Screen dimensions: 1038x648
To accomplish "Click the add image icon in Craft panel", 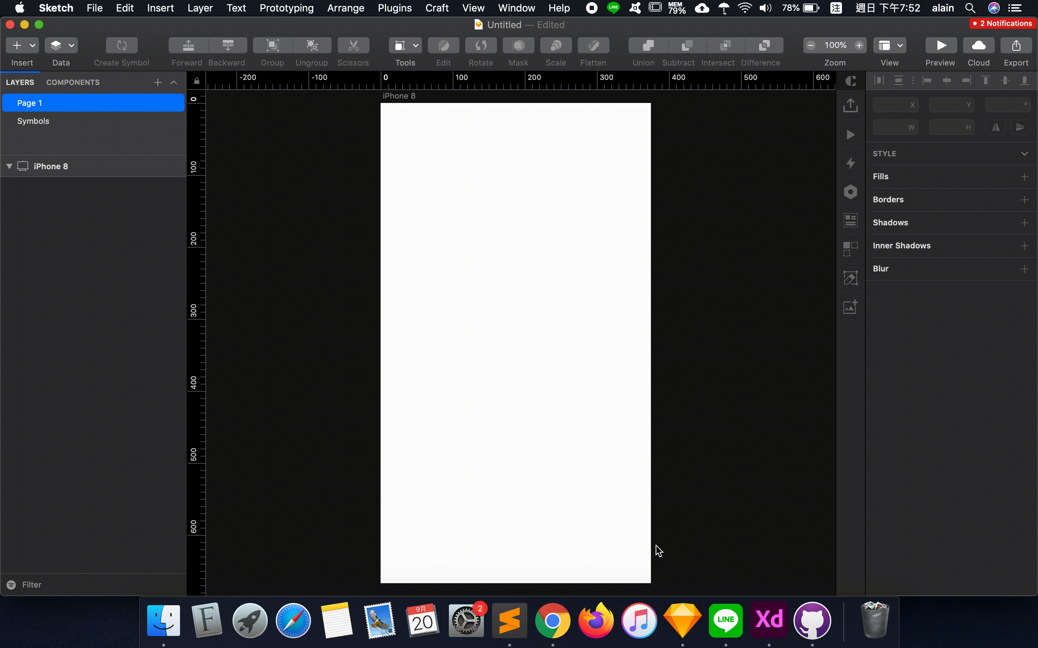I will click(850, 307).
